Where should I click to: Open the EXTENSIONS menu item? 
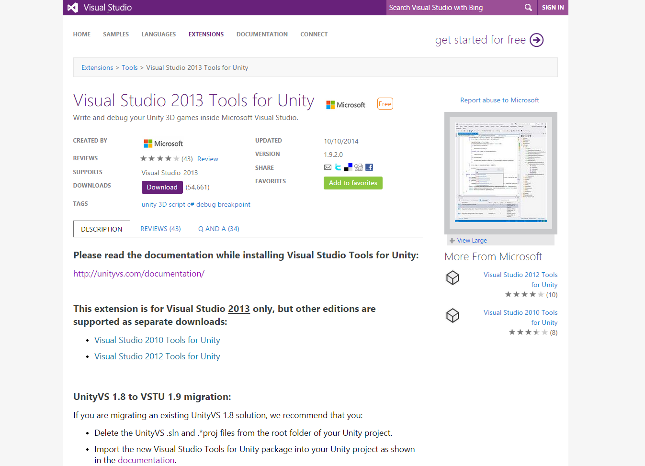[206, 34]
